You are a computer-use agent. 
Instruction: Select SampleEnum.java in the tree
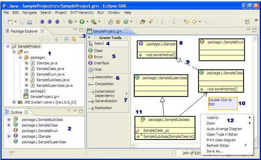tap(48, 74)
